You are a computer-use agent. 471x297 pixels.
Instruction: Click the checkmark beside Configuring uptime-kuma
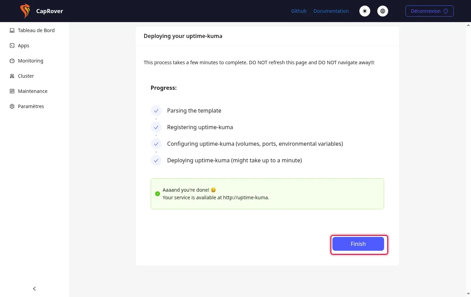[x=156, y=144]
